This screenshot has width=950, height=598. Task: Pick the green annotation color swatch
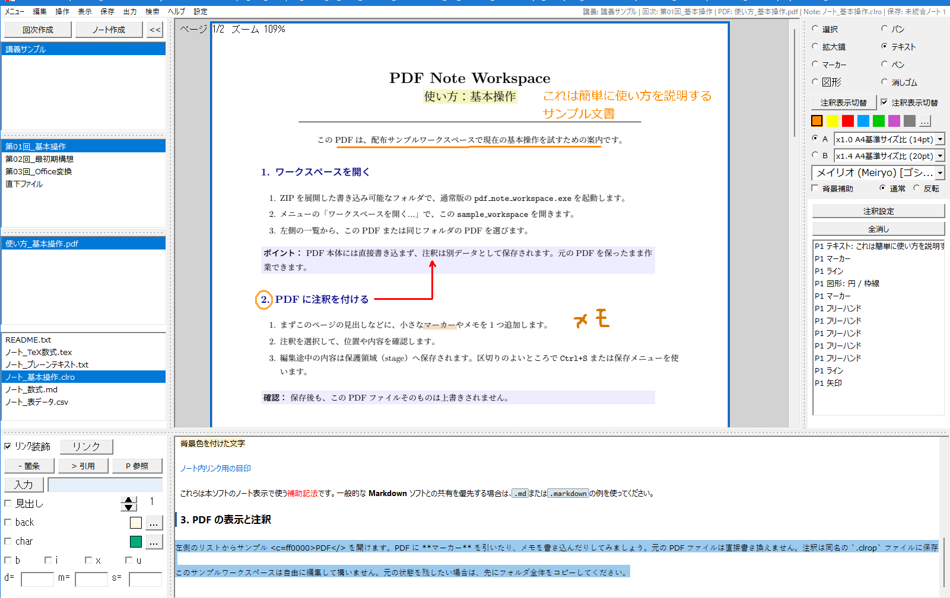click(x=879, y=121)
